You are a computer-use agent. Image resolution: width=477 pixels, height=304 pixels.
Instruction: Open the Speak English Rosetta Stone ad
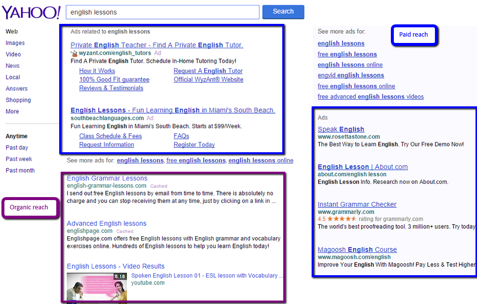pos(341,129)
